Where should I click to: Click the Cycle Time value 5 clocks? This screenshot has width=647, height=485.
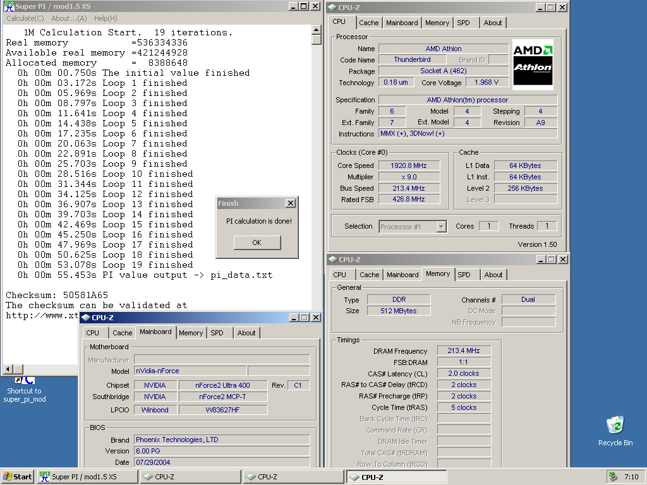click(464, 407)
